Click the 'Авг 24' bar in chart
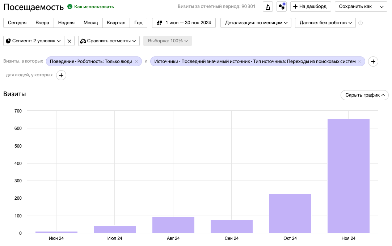The height and width of the screenshot is (246, 392). point(173,225)
